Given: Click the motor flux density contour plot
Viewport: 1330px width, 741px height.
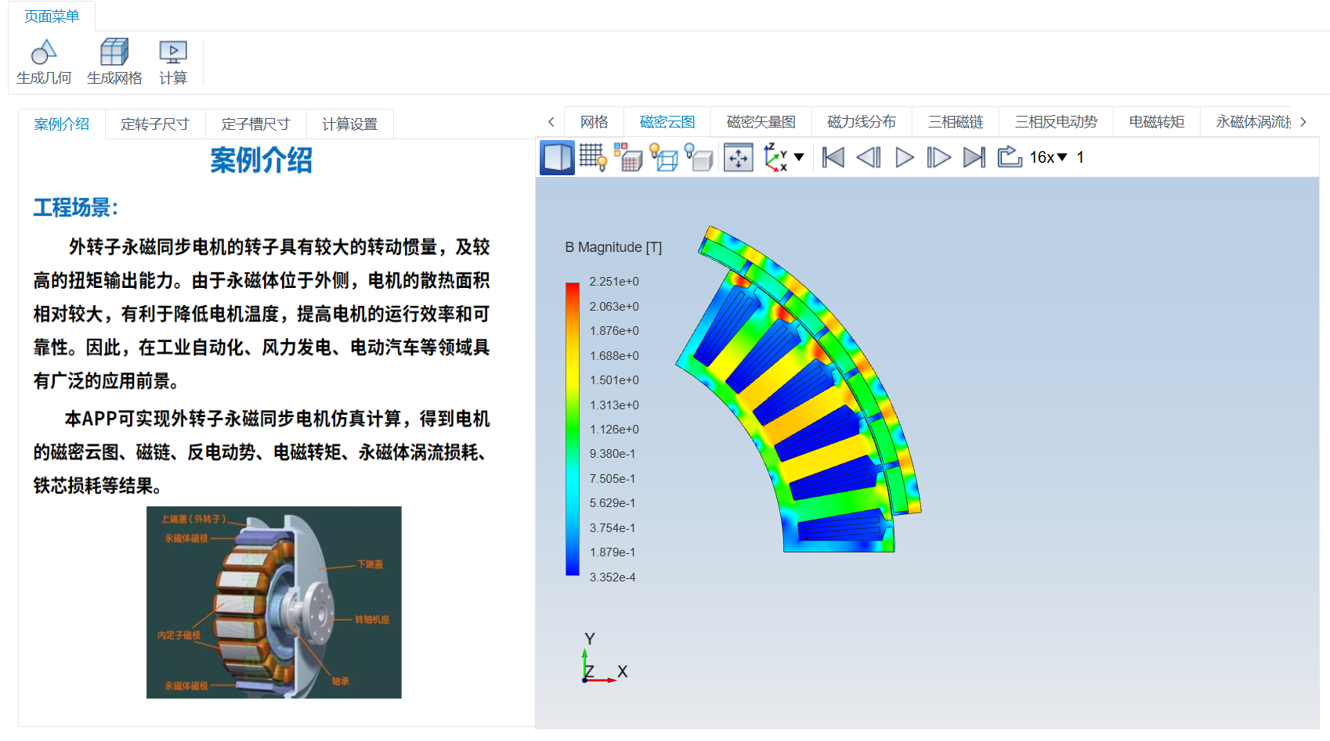Looking at the screenshot, I should coord(799,389).
